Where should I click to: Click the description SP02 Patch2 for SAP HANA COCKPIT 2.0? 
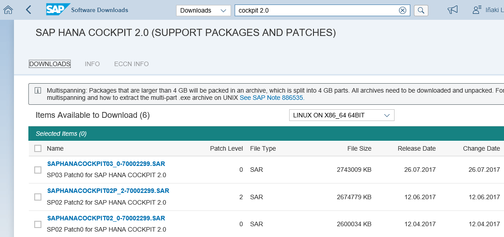click(106, 203)
